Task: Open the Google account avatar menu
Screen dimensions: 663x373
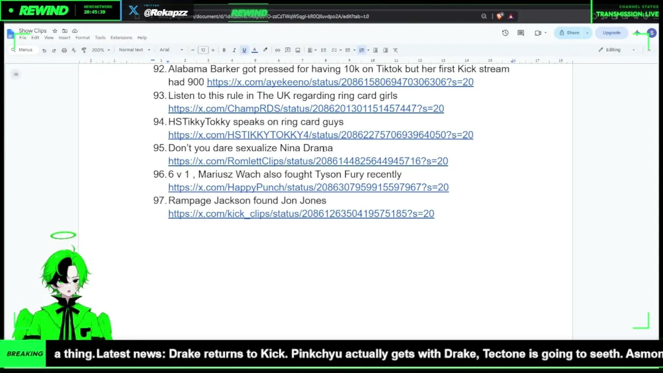Action: 652,33
